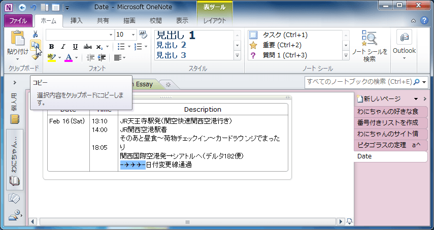Open the Customize Quick Access Toolbar arrow

pyautogui.click(x=68, y=8)
